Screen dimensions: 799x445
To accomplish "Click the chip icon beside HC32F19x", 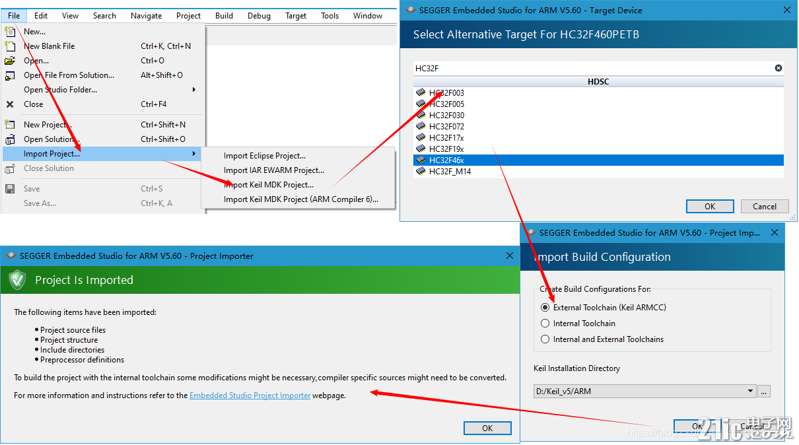I will click(x=421, y=149).
